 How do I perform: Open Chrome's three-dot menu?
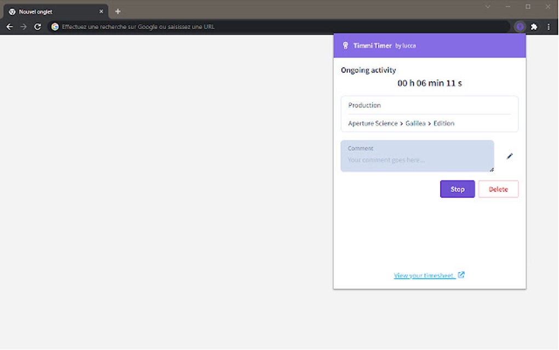pyautogui.click(x=549, y=26)
